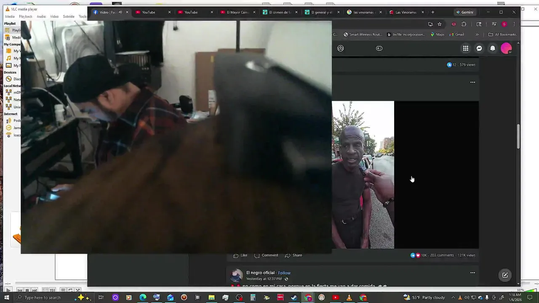
Task: Open the Video menu in VLC
Action: [54, 16]
